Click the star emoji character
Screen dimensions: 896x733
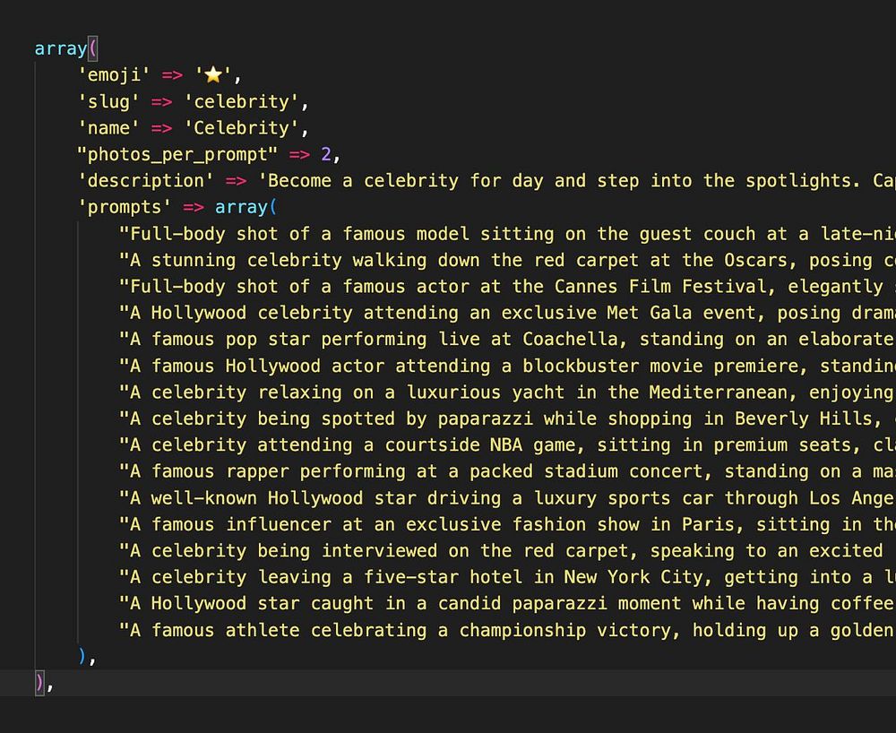[x=213, y=75]
